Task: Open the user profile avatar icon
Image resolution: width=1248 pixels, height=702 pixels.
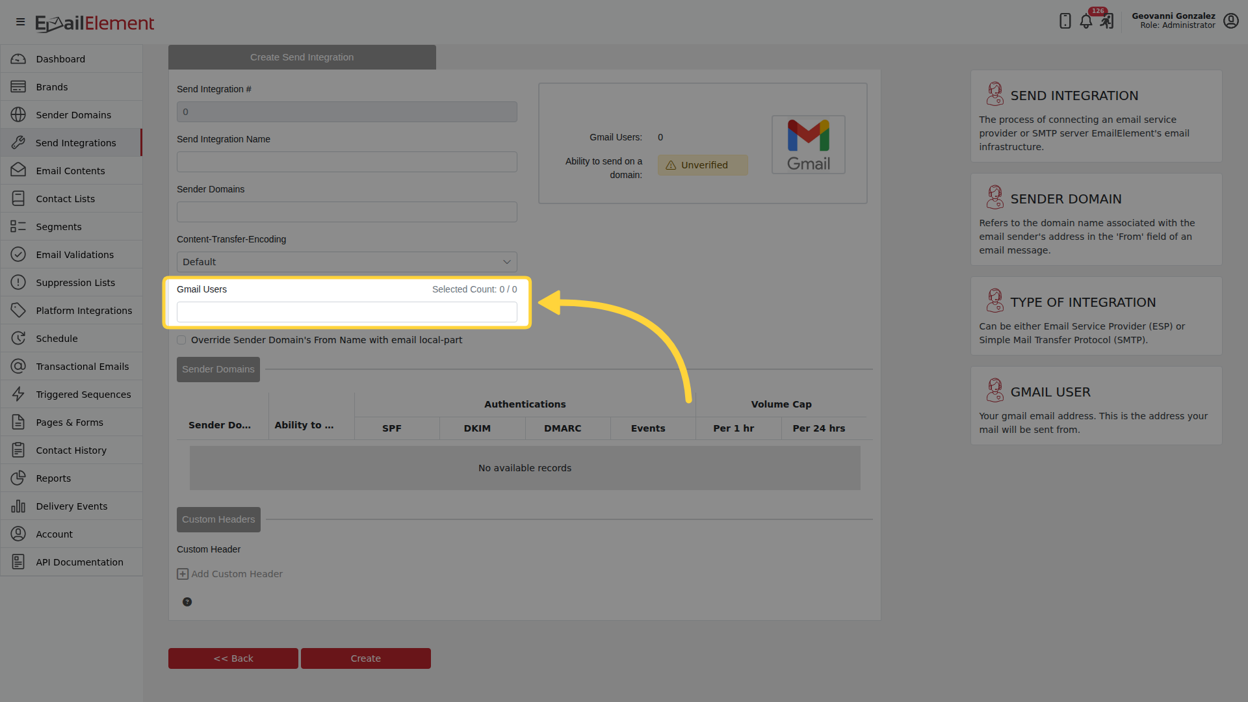Action: (x=1230, y=21)
